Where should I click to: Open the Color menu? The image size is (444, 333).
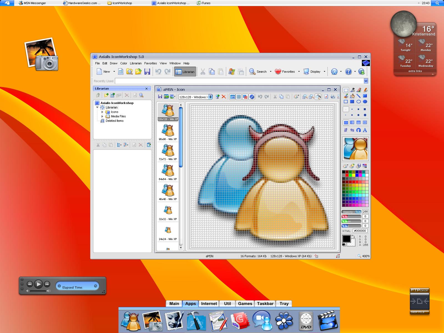click(123, 63)
